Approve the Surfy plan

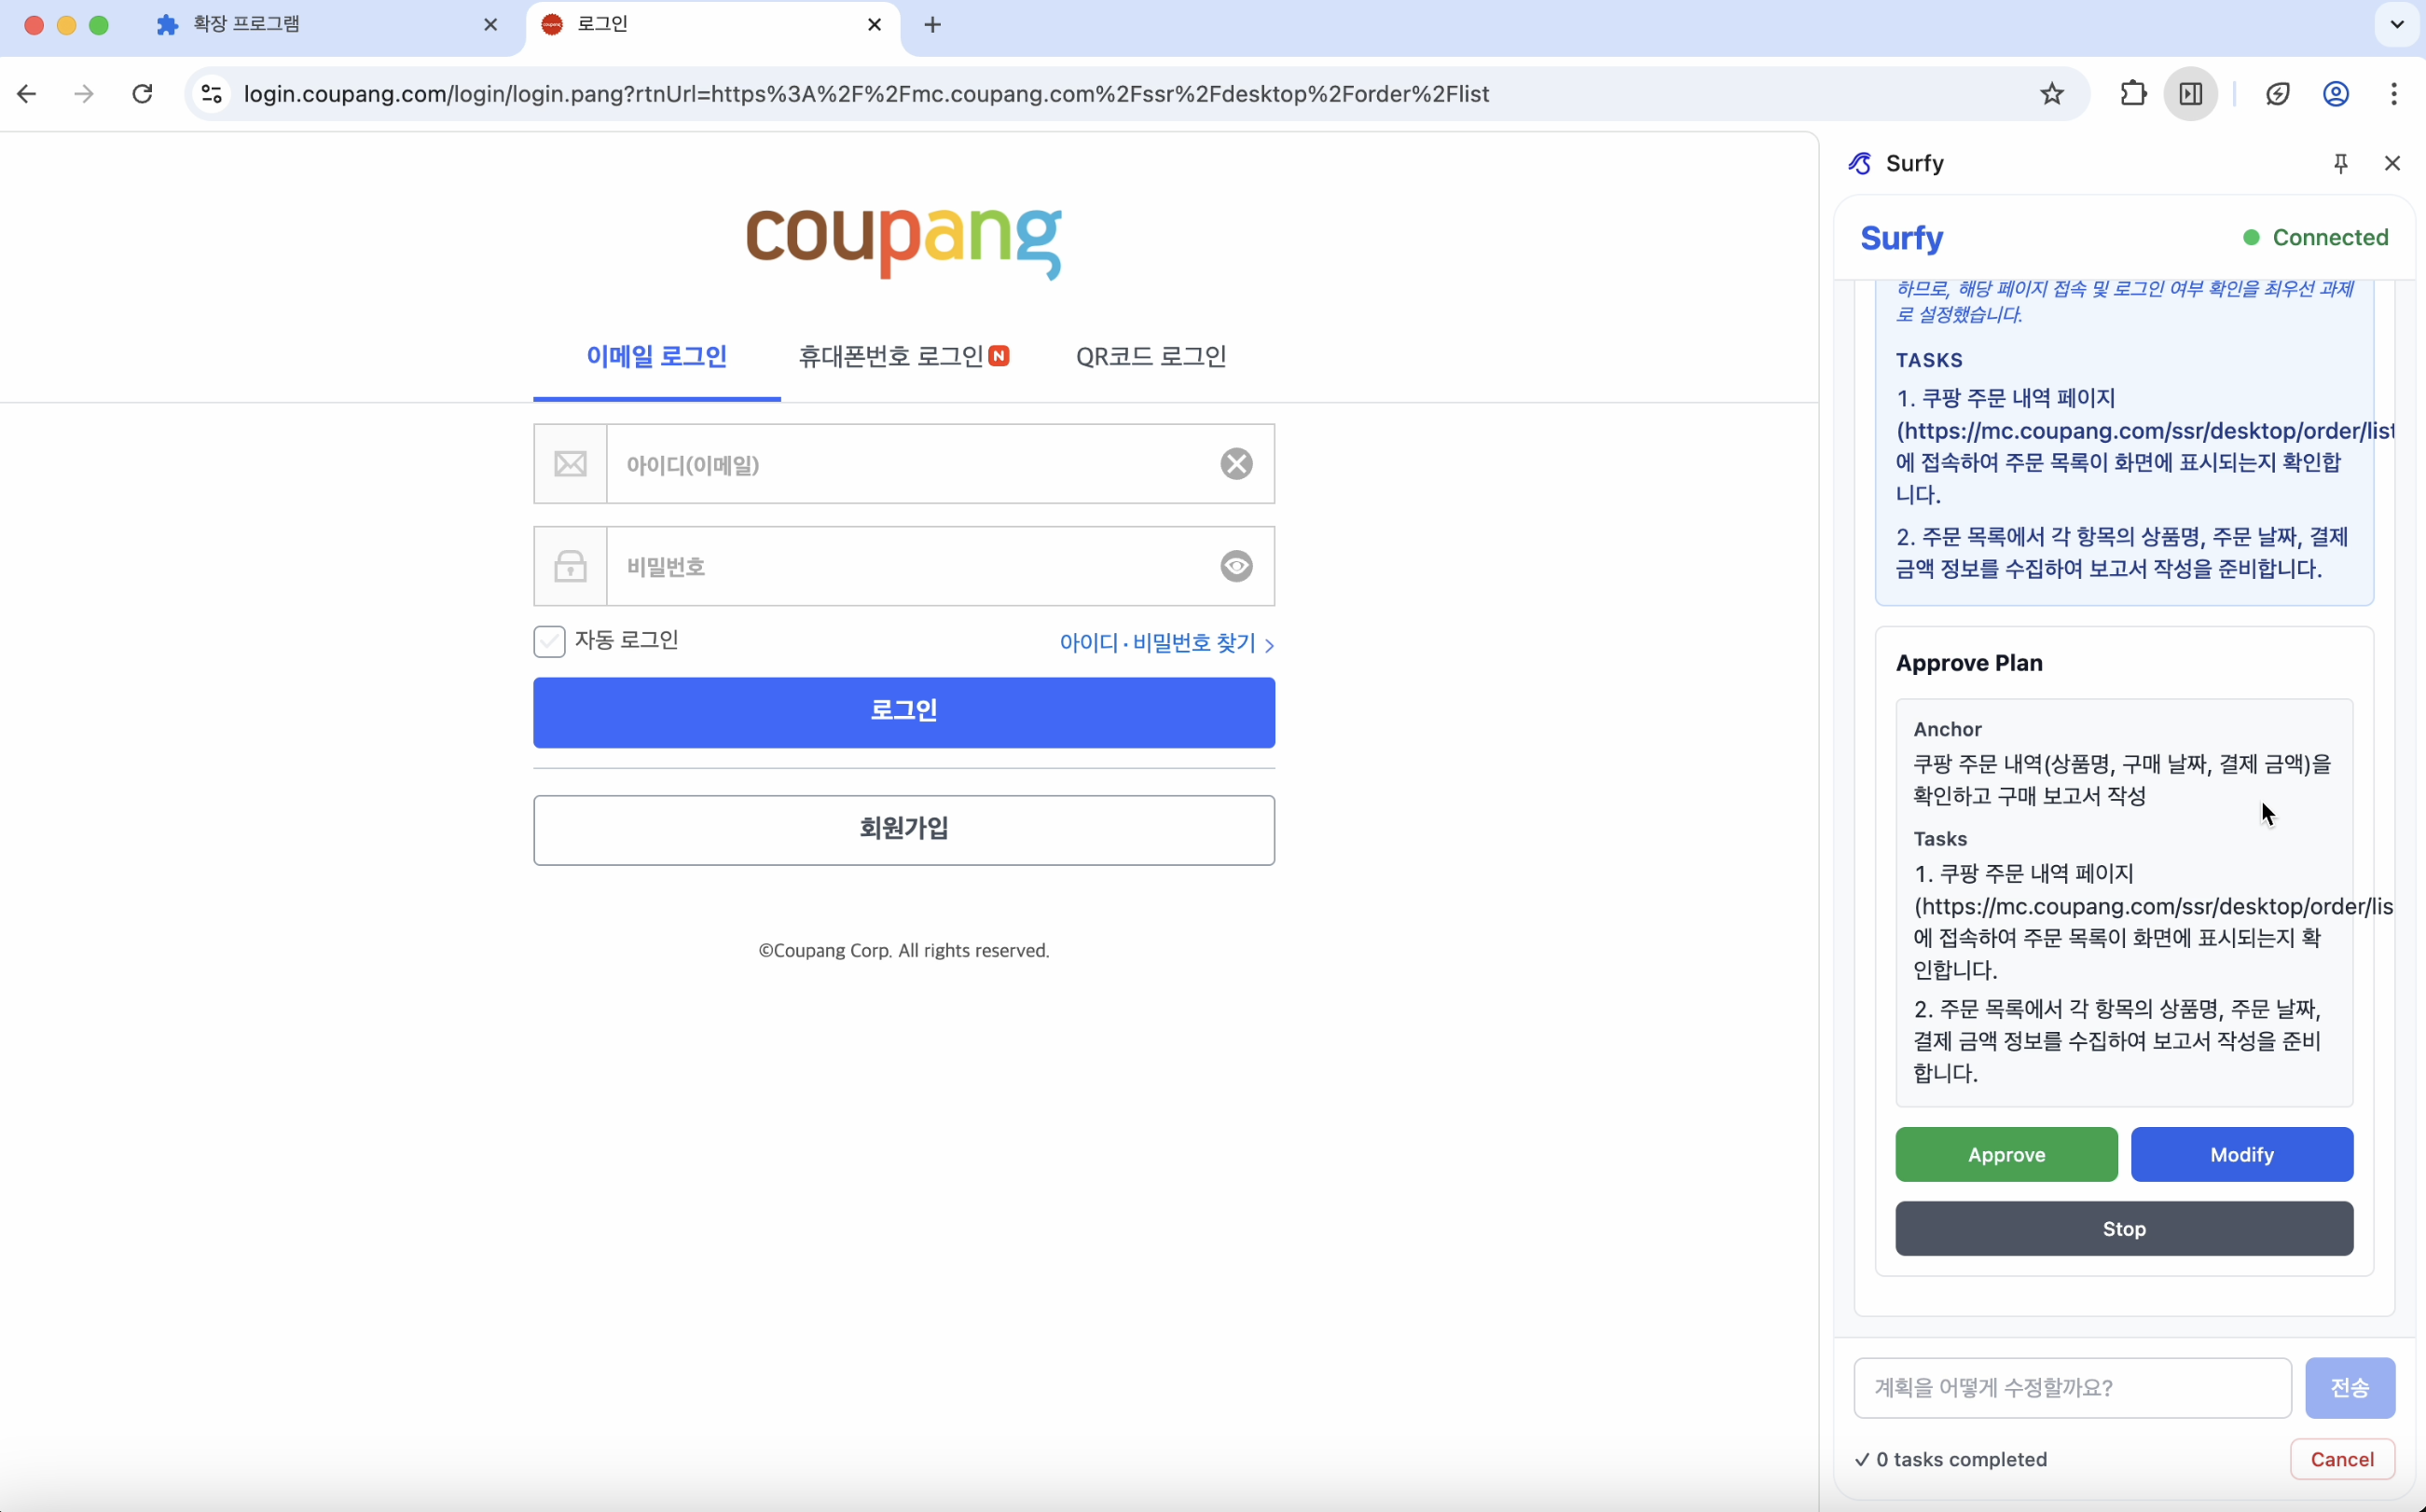tap(2005, 1154)
